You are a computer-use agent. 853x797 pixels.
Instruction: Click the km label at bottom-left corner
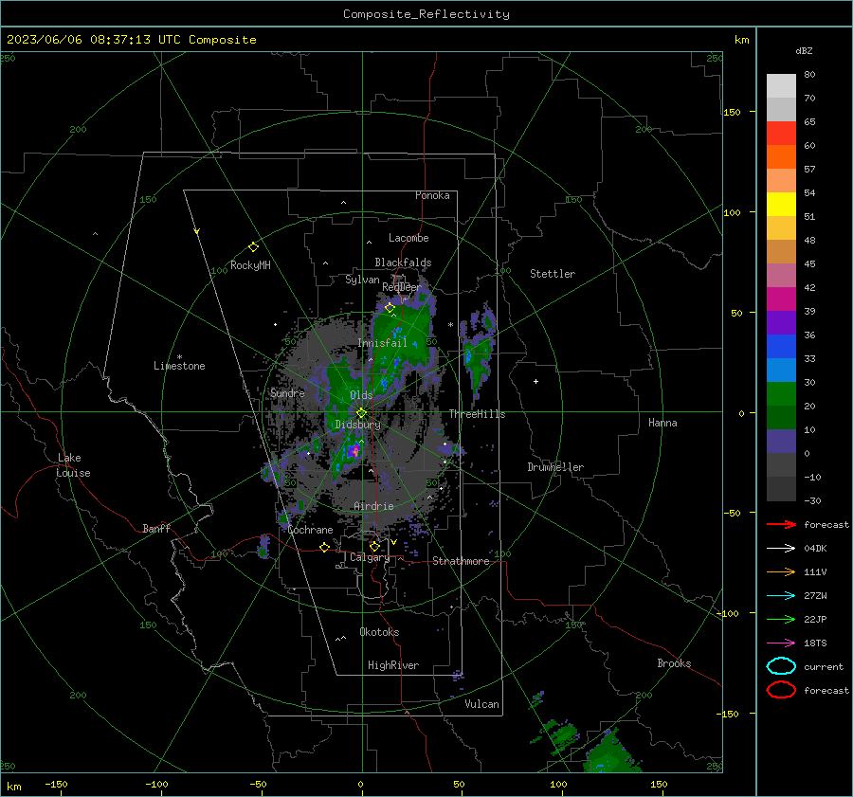(x=13, y=787)
